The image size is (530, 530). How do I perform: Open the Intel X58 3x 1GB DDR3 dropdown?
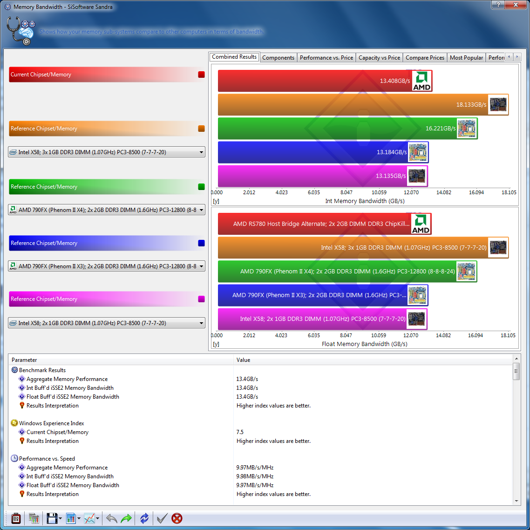[x=107, y=152]
